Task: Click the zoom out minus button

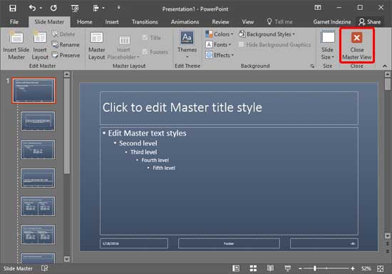Action: (x=300, y=268)
